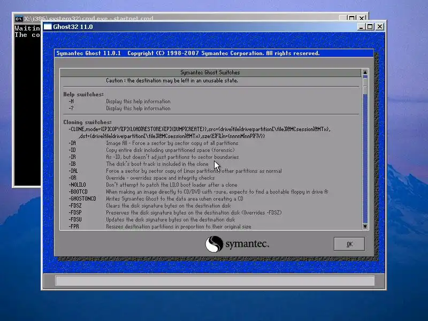This screenshot has width=428, height=321.
Task: Click the -IR switch row
Action: [x=154, y=157]
